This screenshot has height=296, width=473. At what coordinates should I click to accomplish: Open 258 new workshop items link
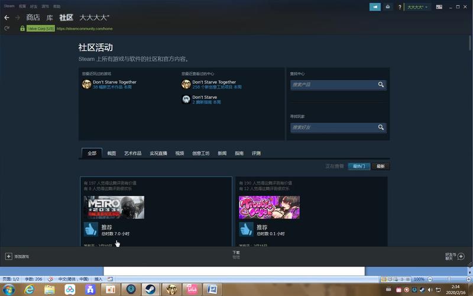(217, 87)
